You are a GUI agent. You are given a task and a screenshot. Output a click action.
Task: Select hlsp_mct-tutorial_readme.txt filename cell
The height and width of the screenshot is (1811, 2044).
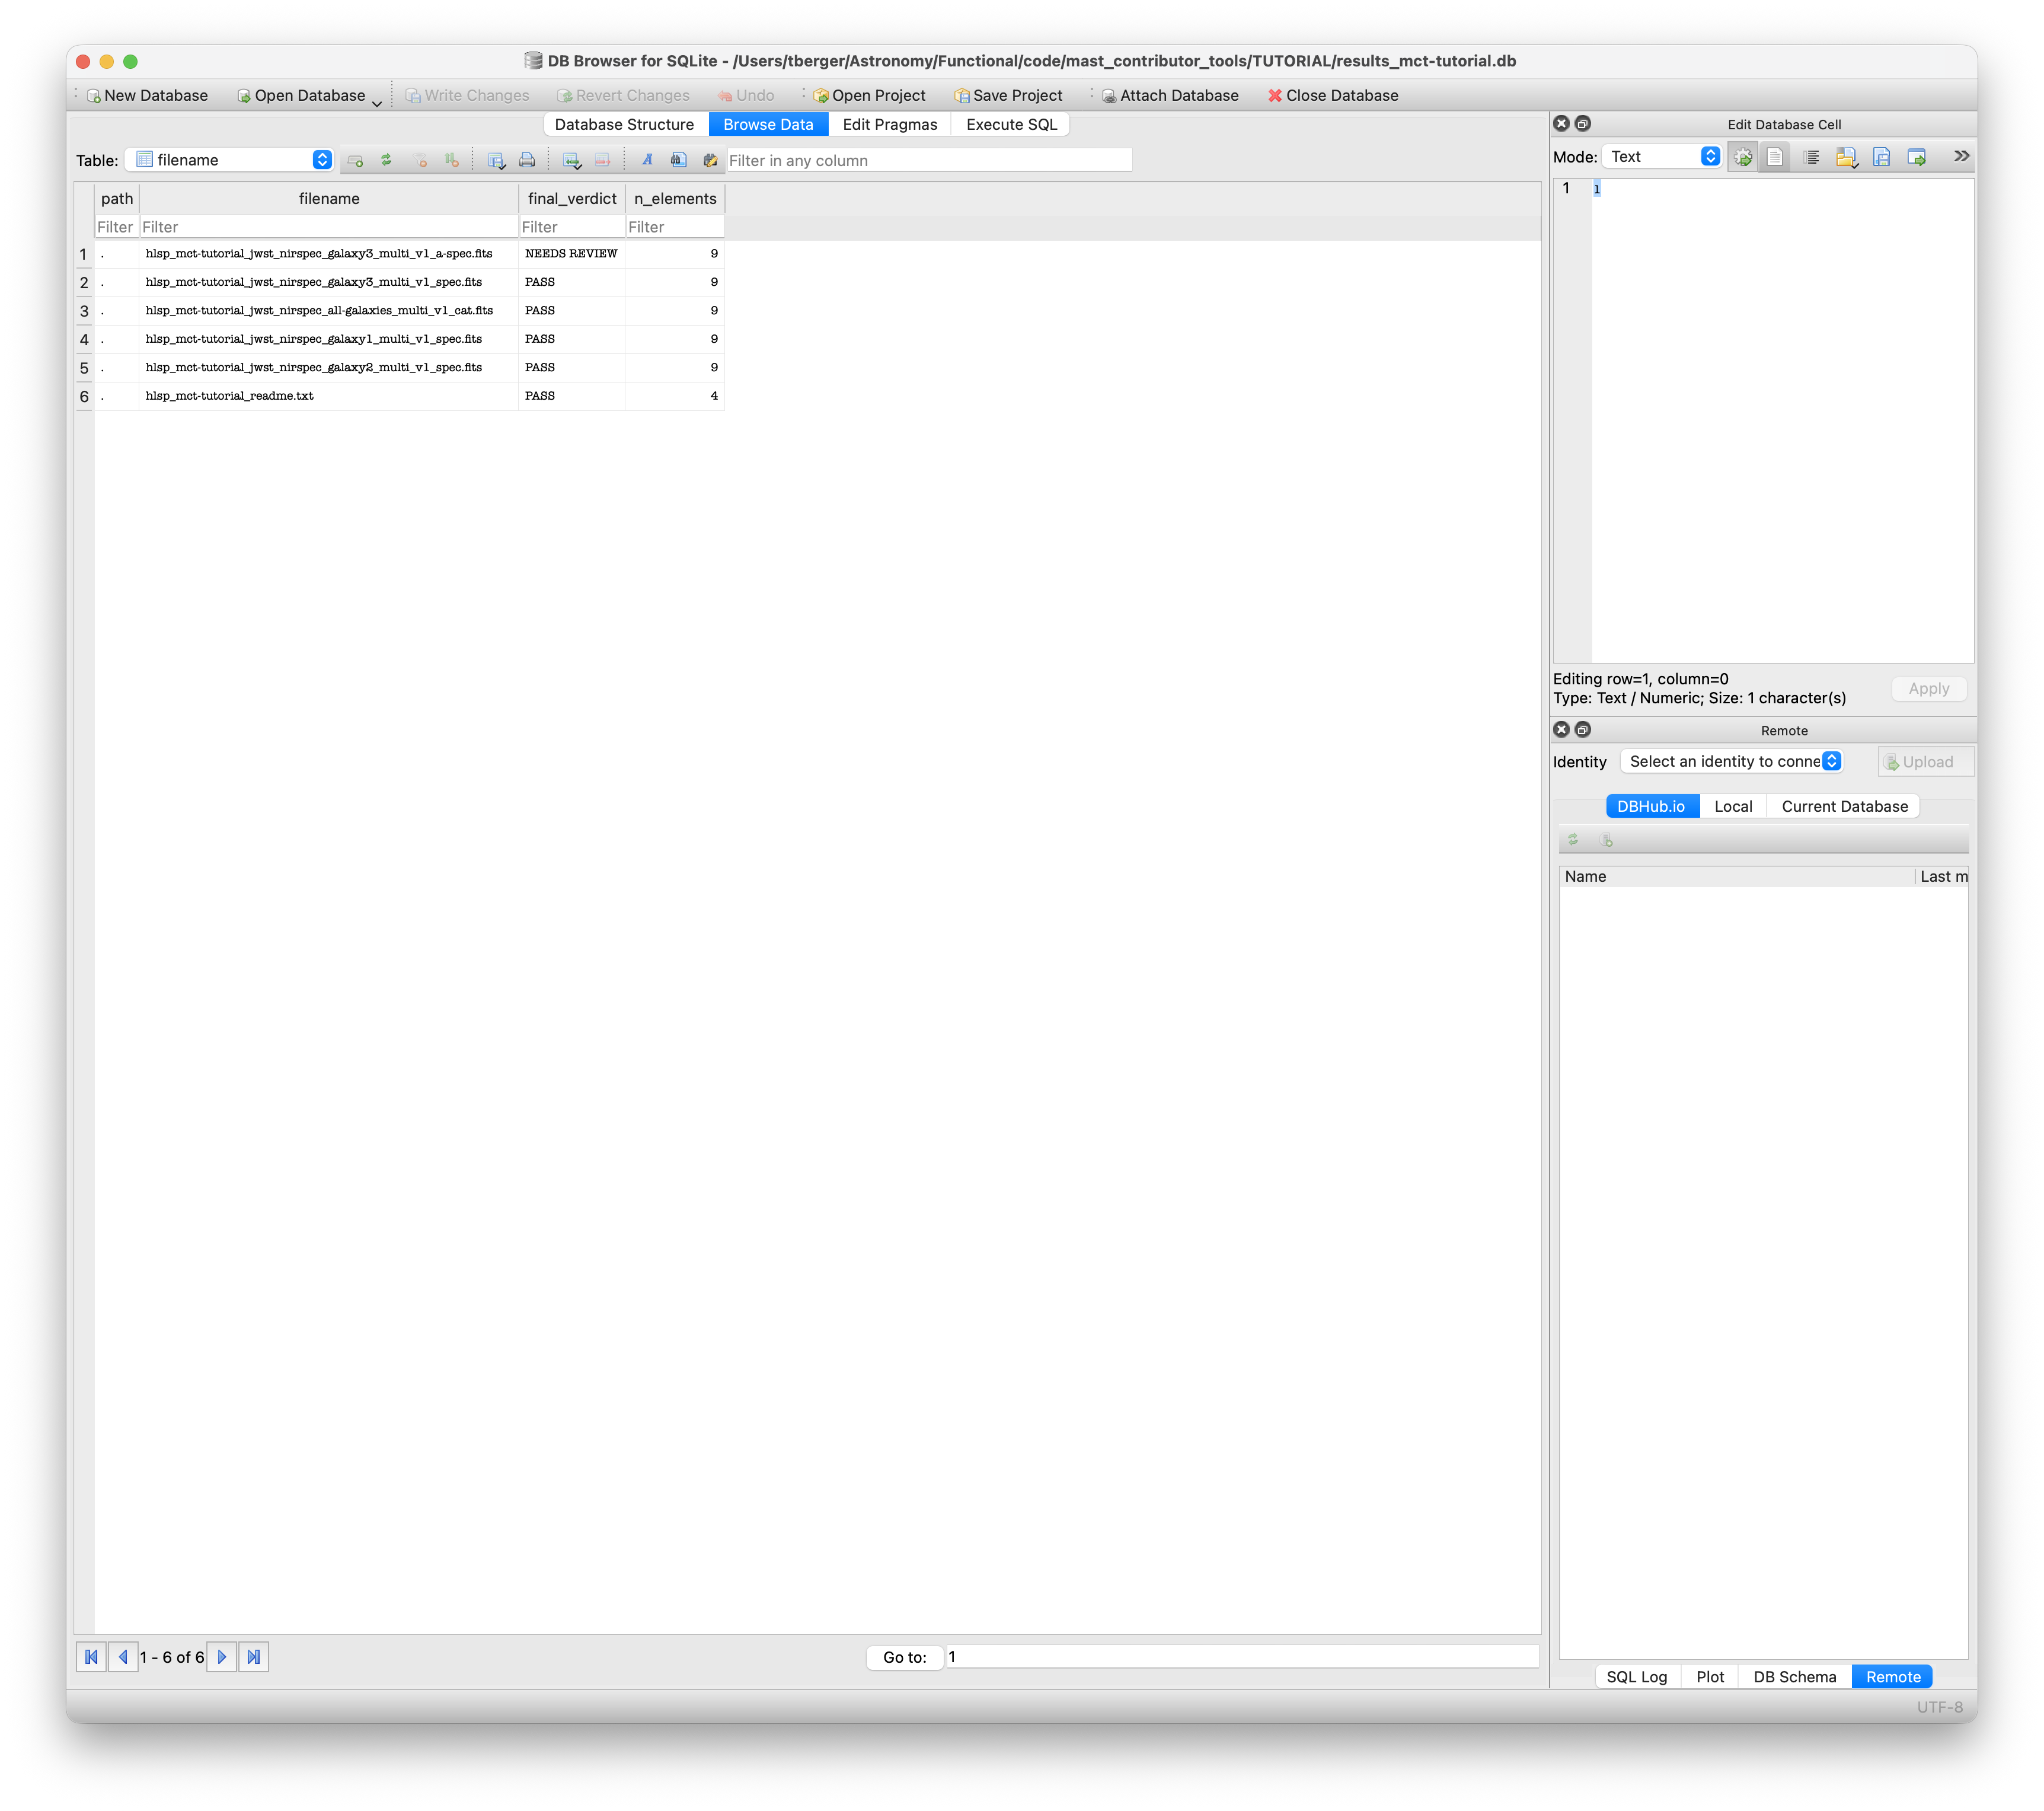329,396
